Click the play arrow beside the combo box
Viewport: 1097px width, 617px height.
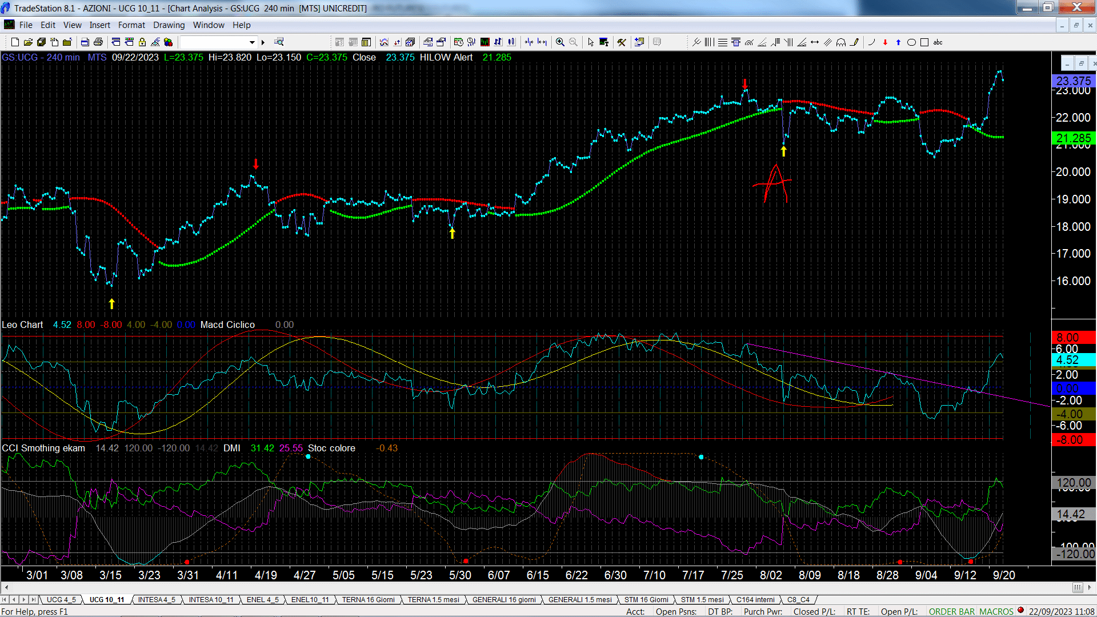click(263, 42)
